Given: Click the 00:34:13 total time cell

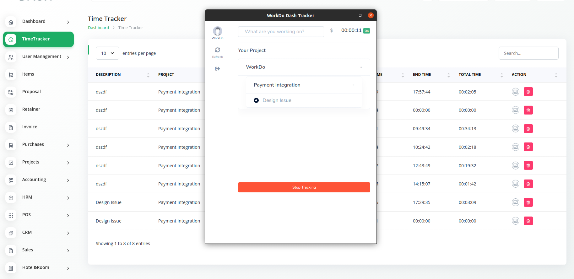Looking at the screenshot, I should click(x=467, y=129).
